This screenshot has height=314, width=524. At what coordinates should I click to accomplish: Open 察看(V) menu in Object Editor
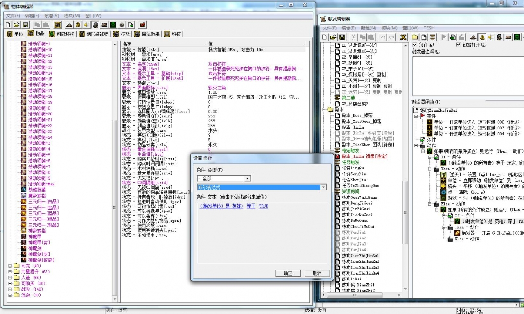pos(51,16)
